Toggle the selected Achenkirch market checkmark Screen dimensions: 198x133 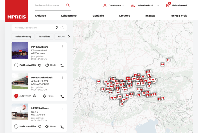16,96
